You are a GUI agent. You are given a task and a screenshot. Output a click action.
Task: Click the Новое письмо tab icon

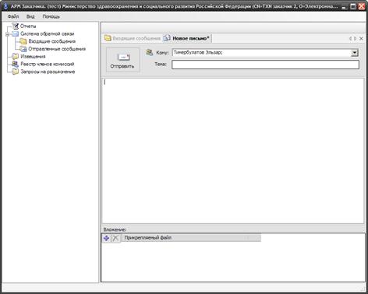pyautogui.click(x=167, y=38)
